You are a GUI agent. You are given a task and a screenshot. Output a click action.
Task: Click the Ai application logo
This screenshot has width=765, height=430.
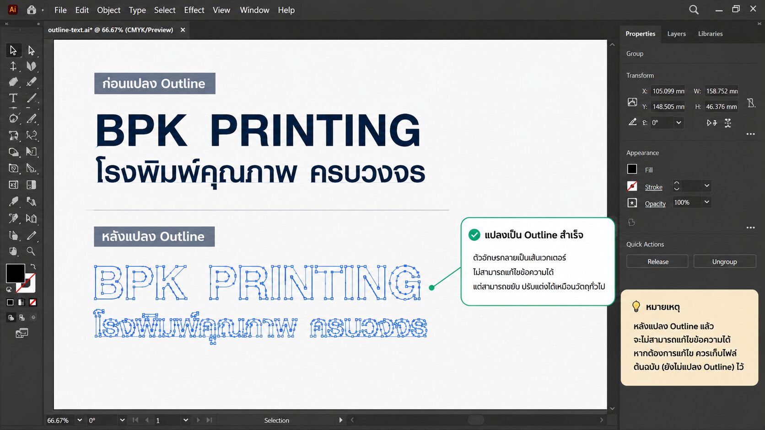[13, 9]
